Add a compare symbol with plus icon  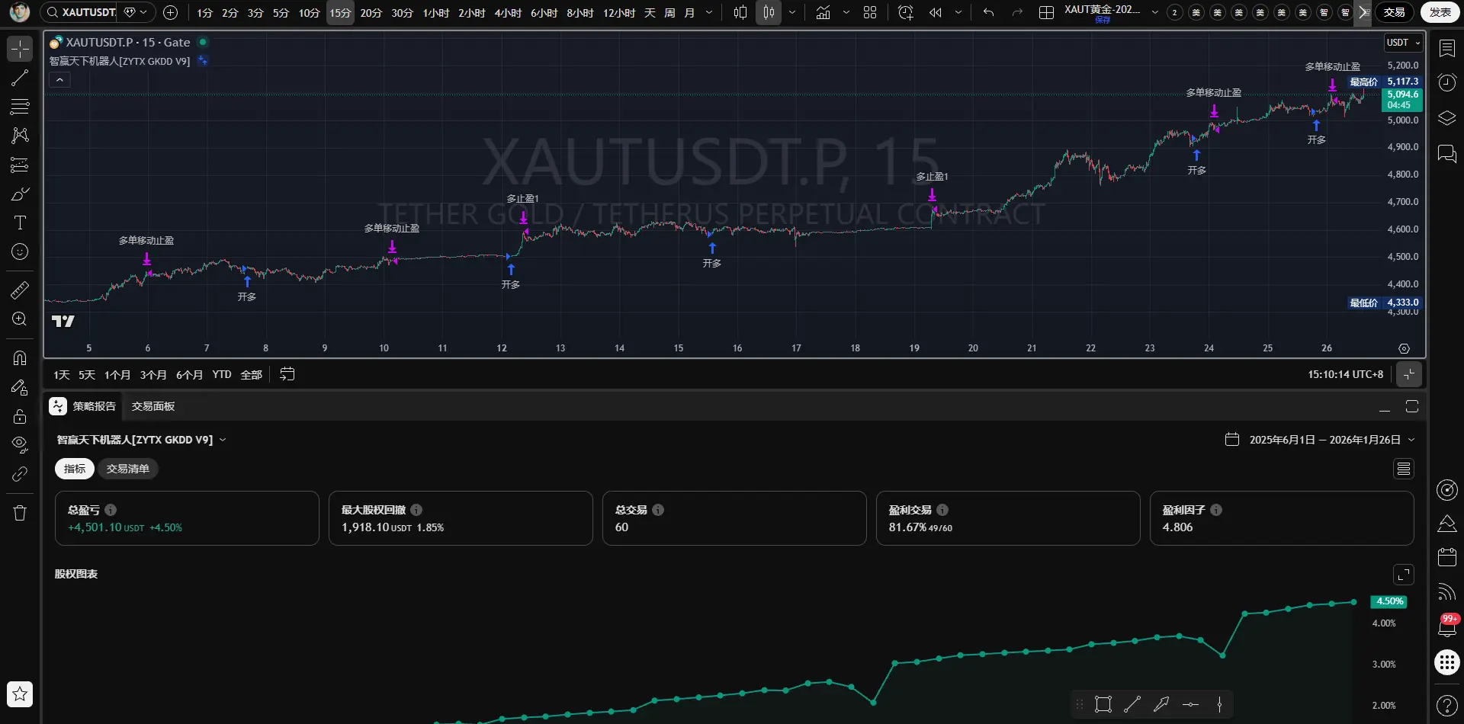tap(171, 12)
